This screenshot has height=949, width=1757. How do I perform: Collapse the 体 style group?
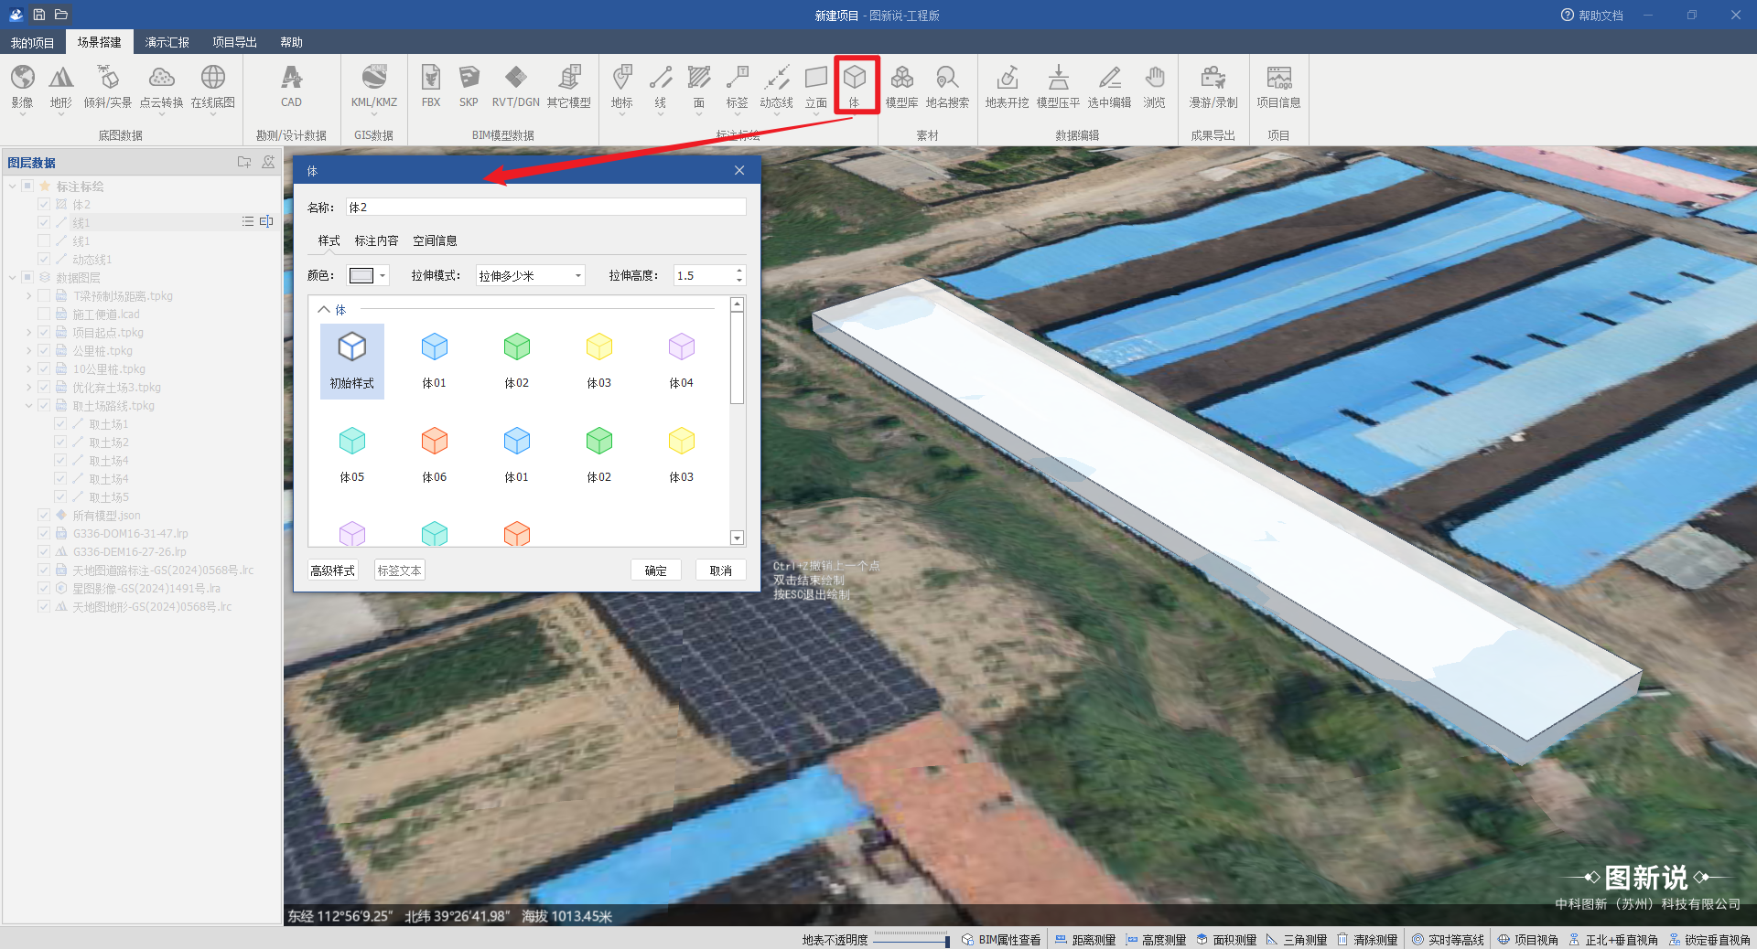(x=324, y=310)
